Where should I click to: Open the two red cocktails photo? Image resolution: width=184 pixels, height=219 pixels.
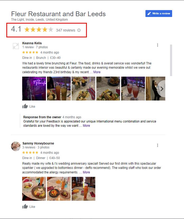133,88
